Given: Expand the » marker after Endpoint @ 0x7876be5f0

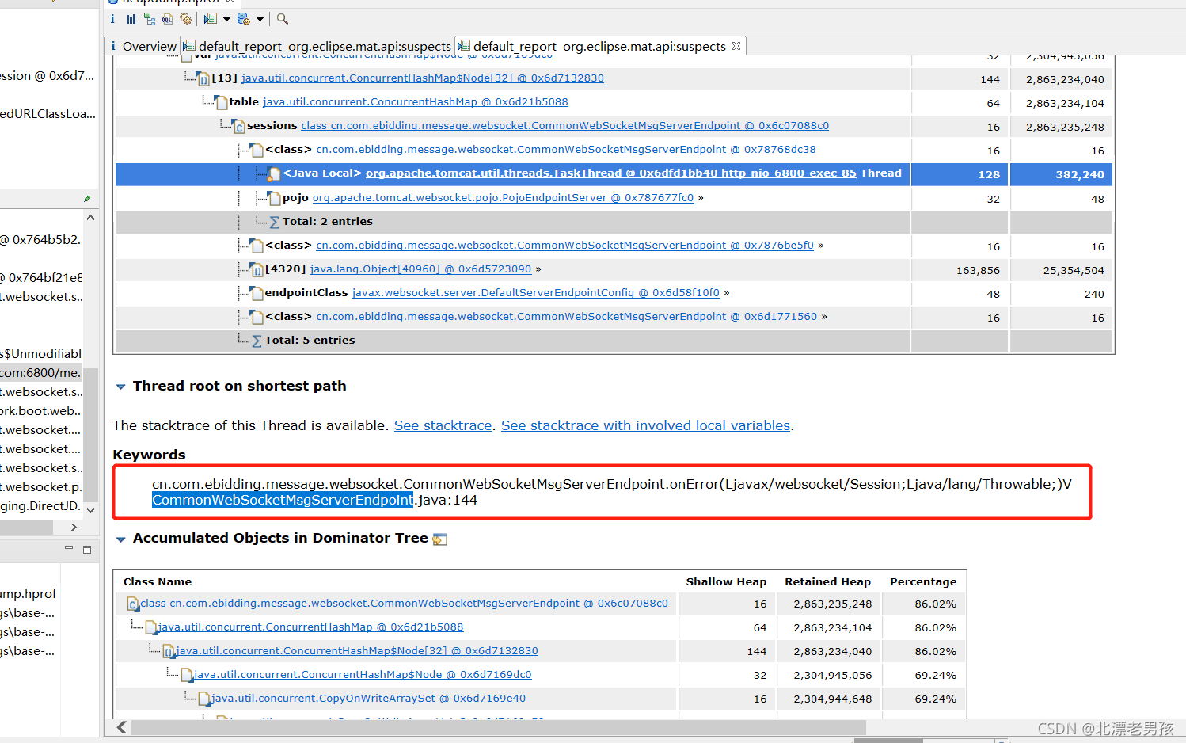Looking at the screenshot, I should [821, 246].
